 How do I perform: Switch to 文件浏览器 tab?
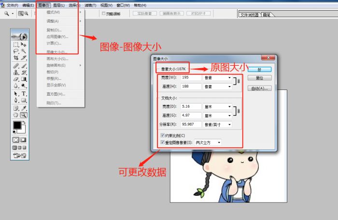(x=250, y=15)
